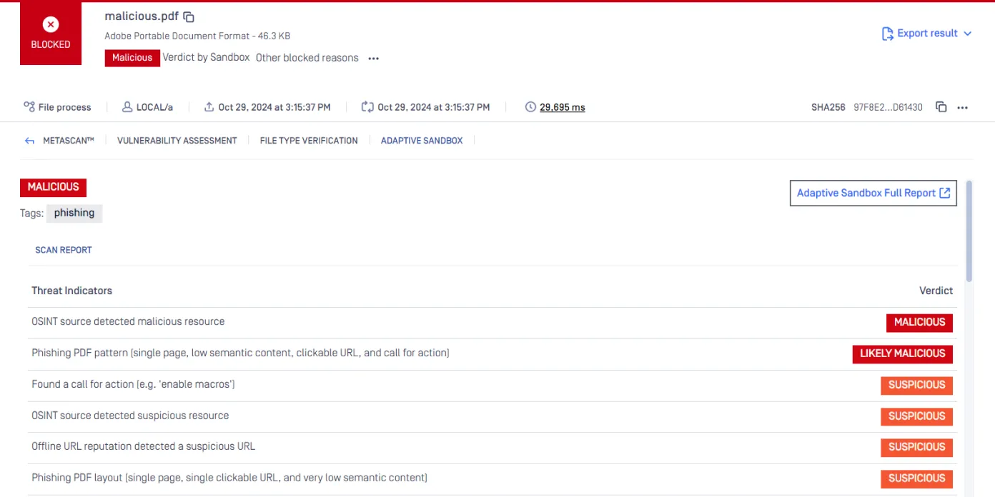The image size is (995, 497).
Task: Click the LOCAL/a user icon
Action: [127, 107]
